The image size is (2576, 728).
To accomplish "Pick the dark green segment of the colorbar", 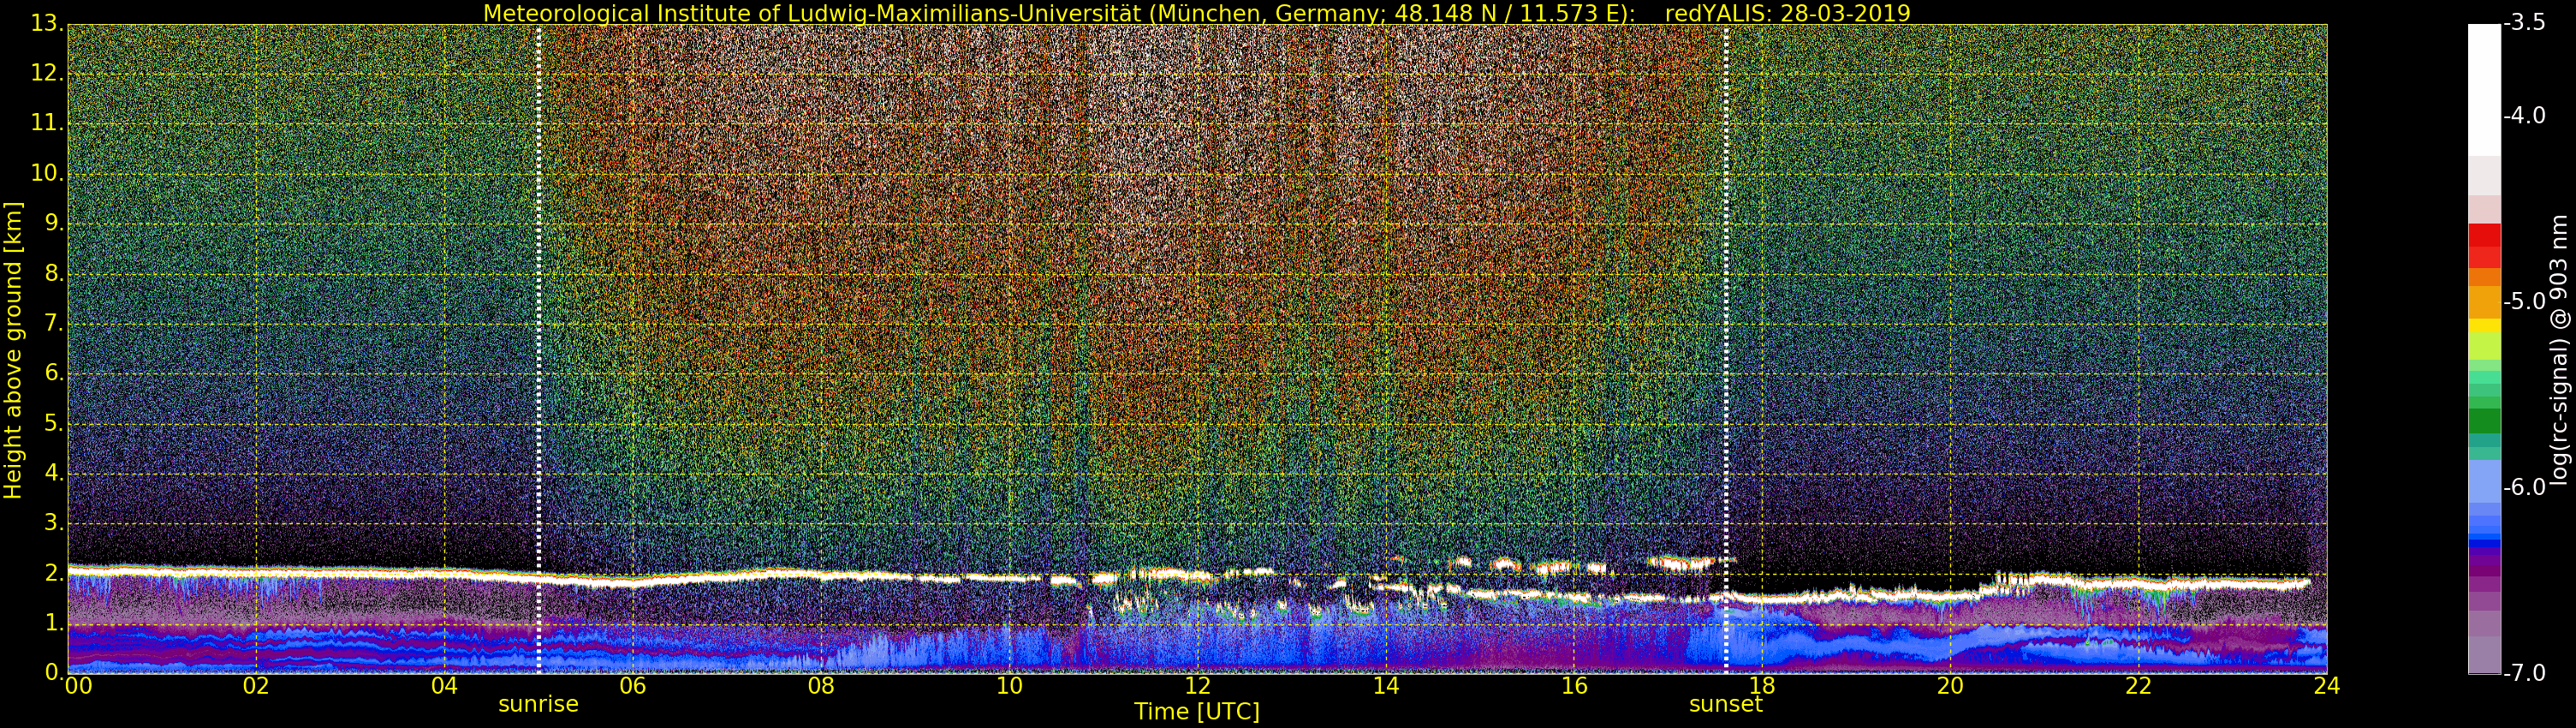I will click(x=2484, y=421).
